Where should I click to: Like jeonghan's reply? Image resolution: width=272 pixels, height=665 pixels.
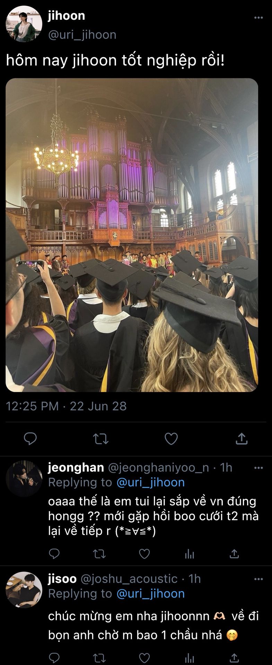tap(144, 554)
